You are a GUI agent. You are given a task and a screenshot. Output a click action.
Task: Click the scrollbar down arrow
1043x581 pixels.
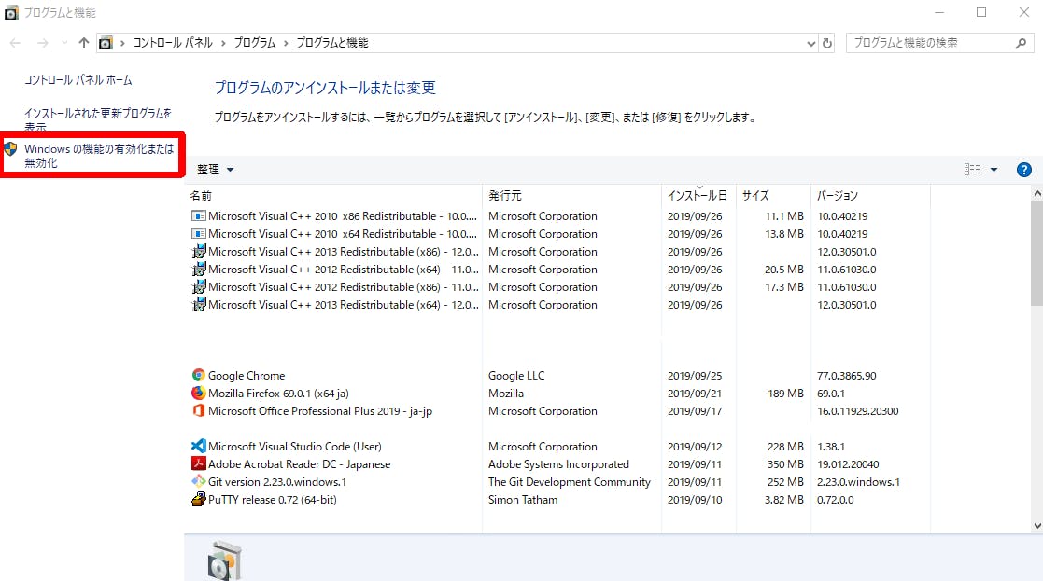click(1037, 525)
